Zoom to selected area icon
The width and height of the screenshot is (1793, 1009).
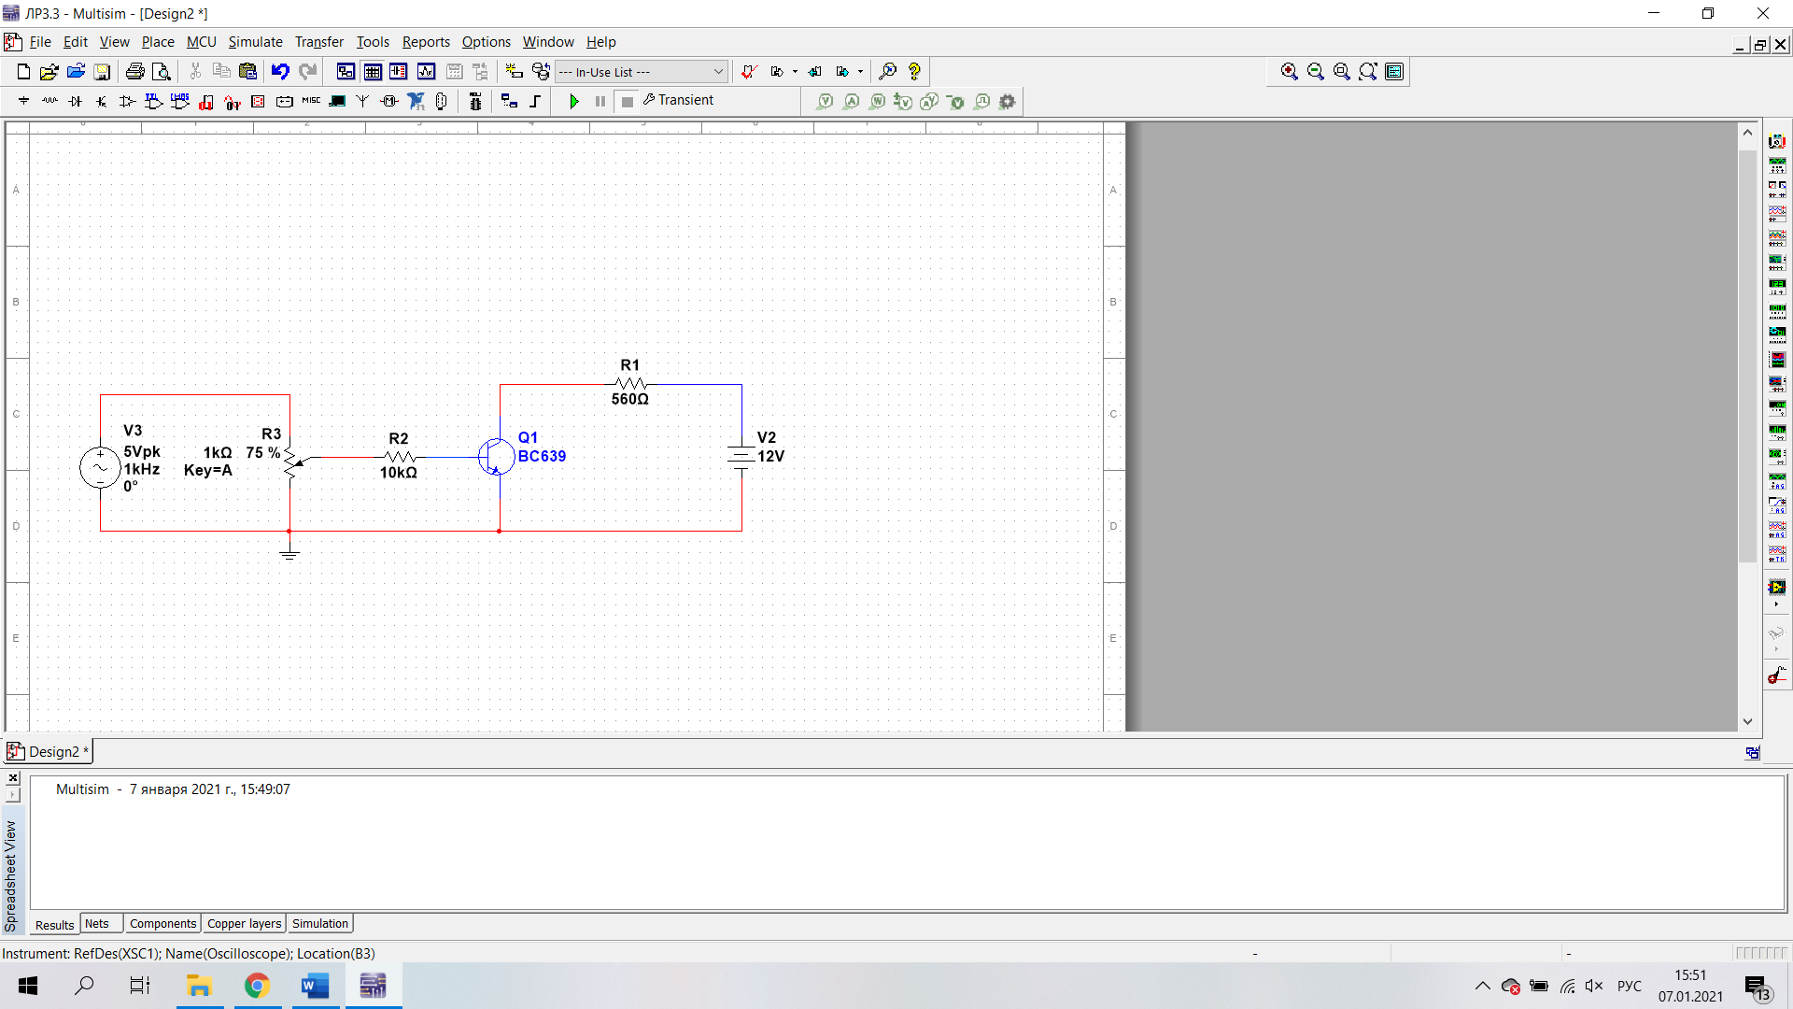(1342, 71)
